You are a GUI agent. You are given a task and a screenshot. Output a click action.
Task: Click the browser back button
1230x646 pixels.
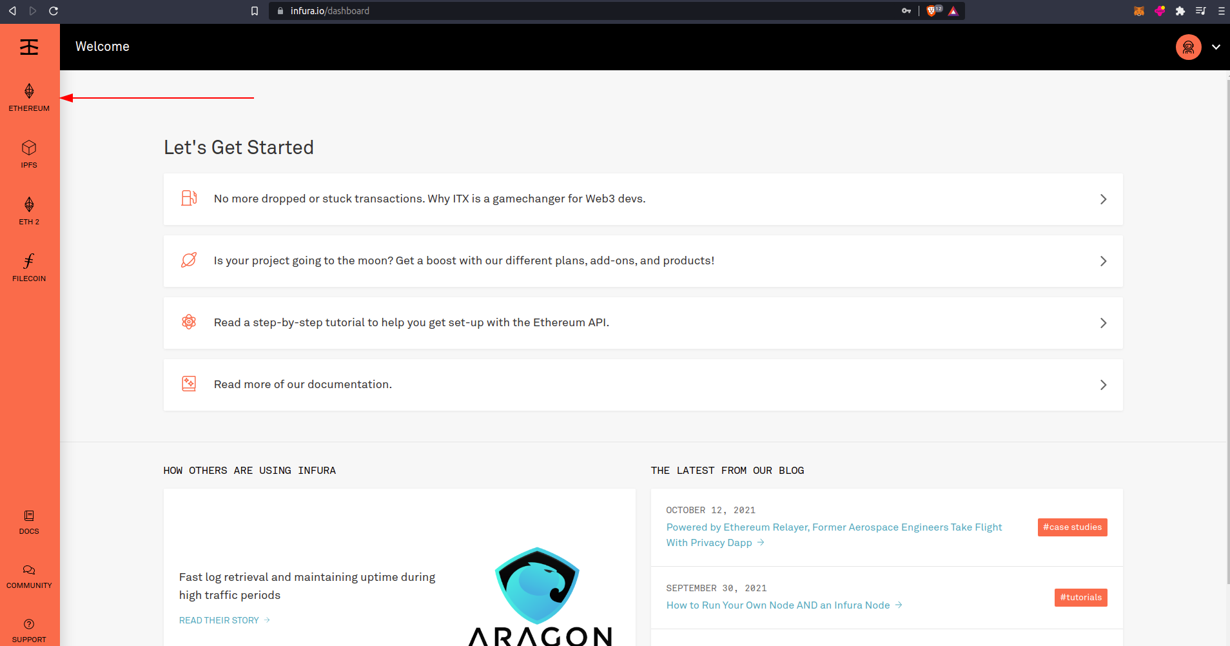coord(12,11)
